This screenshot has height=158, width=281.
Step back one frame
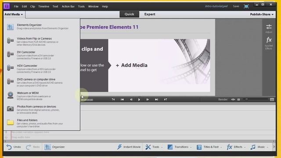[x=131, y=100]
